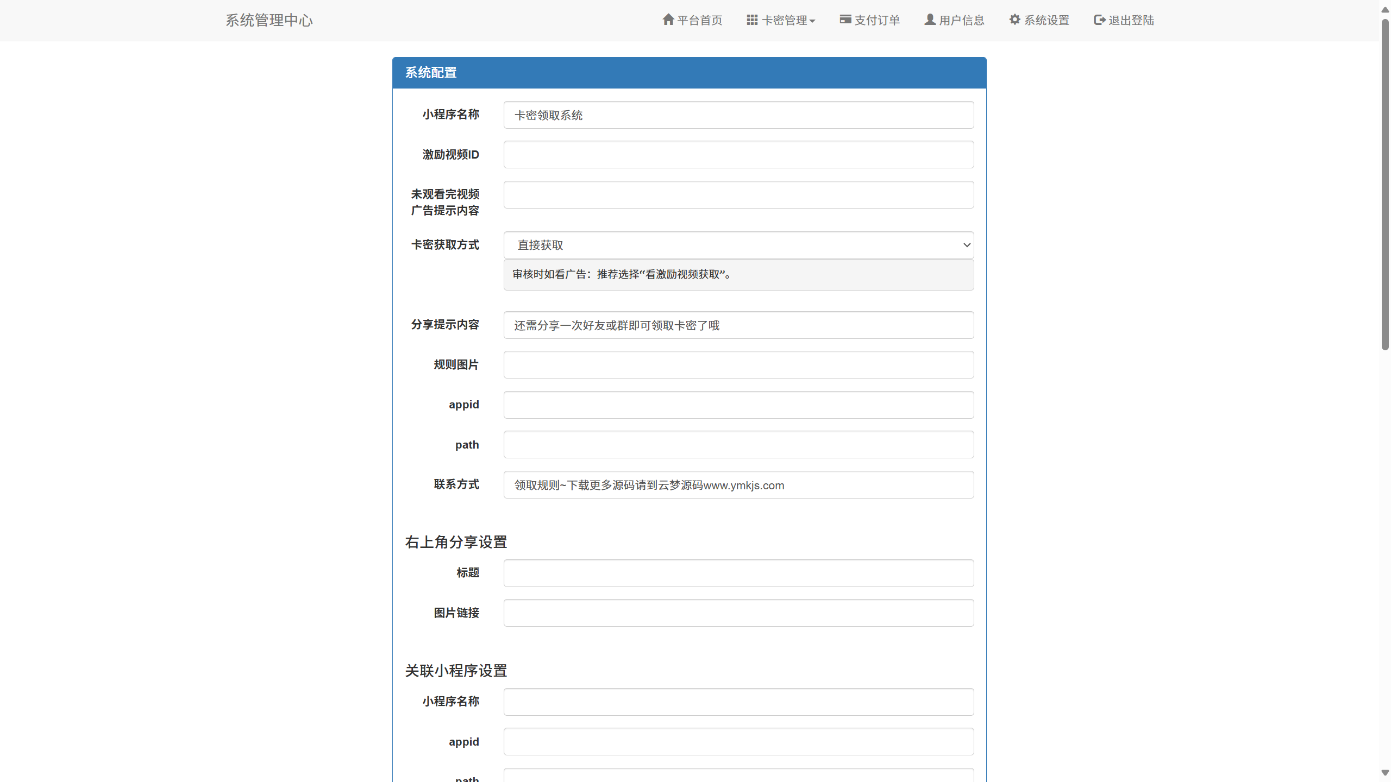Click the first appid input field
1391x782 pixels.
click(738, 405)
